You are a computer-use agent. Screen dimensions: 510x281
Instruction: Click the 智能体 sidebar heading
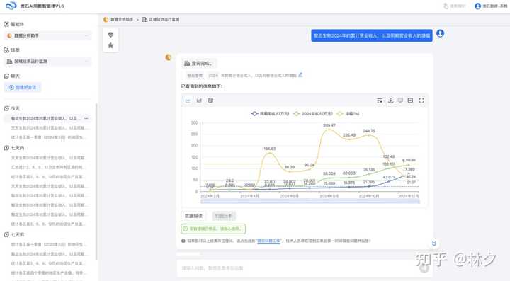pyautogui.click(x=14, y=24)
